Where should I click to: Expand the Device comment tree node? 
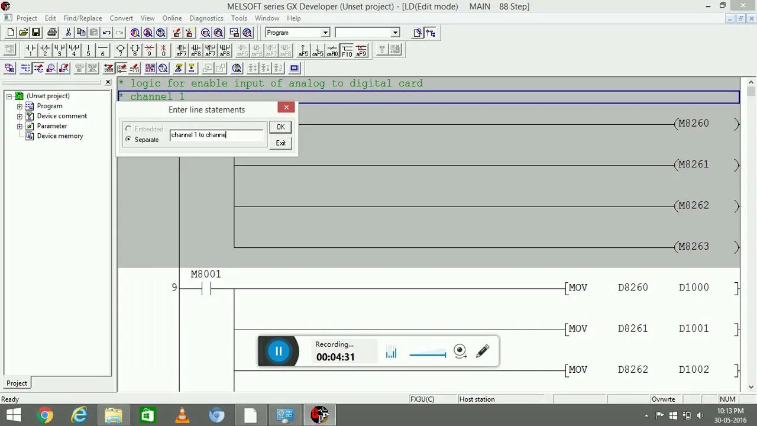pyautogui.click(x=20, y=117)
